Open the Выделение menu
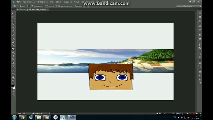 68,2
